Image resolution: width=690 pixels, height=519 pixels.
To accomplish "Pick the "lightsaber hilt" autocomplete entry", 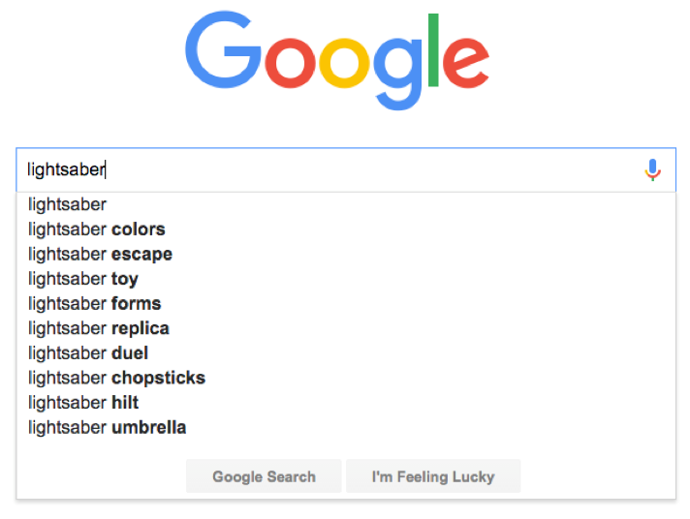I will [x=83, y=403].
